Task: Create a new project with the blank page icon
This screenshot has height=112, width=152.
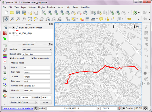Action: click(x=6, y=13)
